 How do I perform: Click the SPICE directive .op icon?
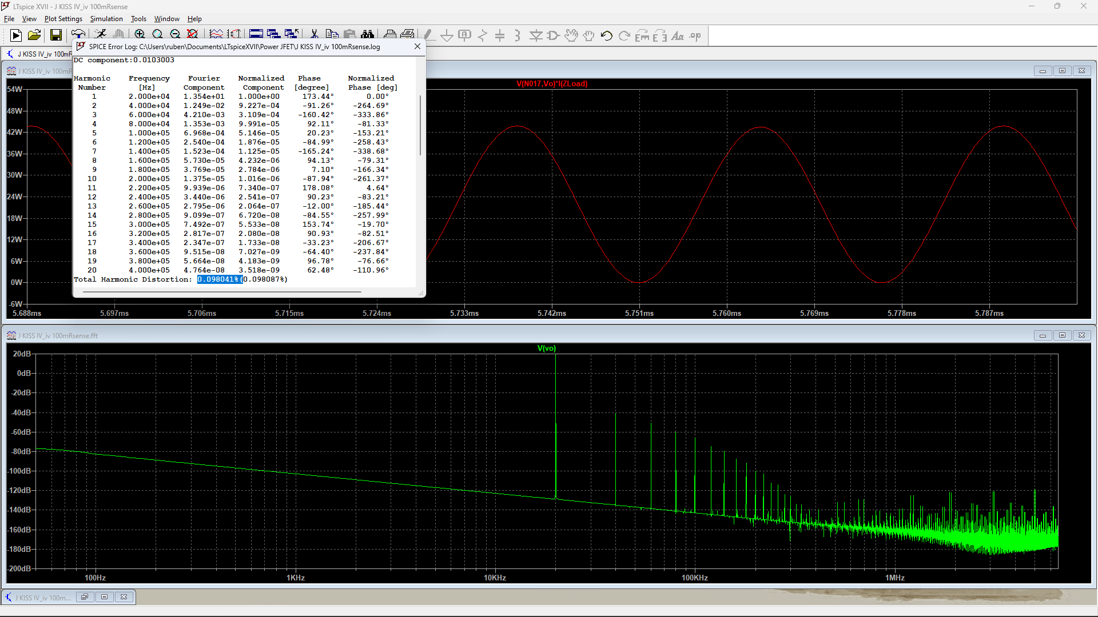click(695, 35)
